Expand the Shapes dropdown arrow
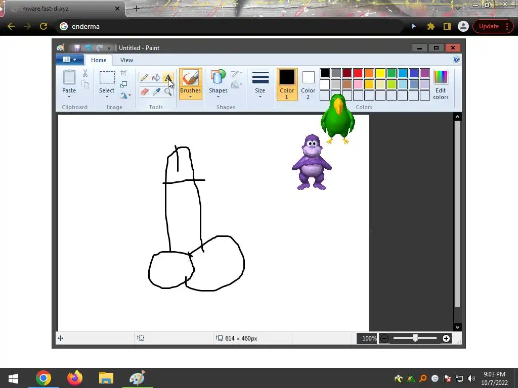The height and width of the screenshot is (388, 518). click(x=218, y=96)
